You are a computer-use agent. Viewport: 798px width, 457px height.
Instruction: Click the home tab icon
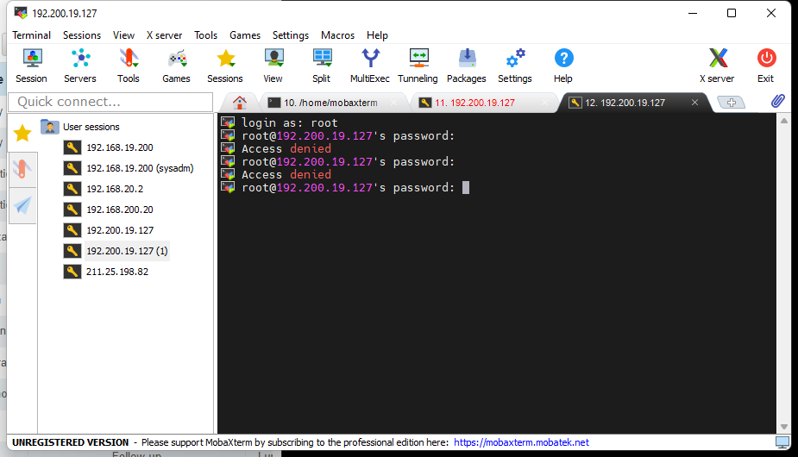pyautogui.click(x=241, y=103)
